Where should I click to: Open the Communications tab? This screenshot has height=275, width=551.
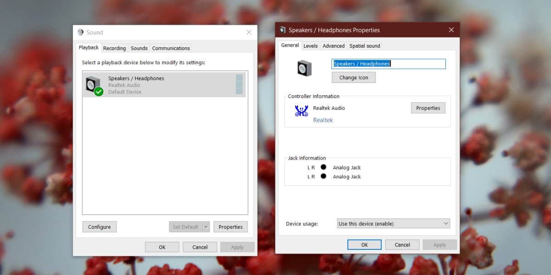click(171, 48)
